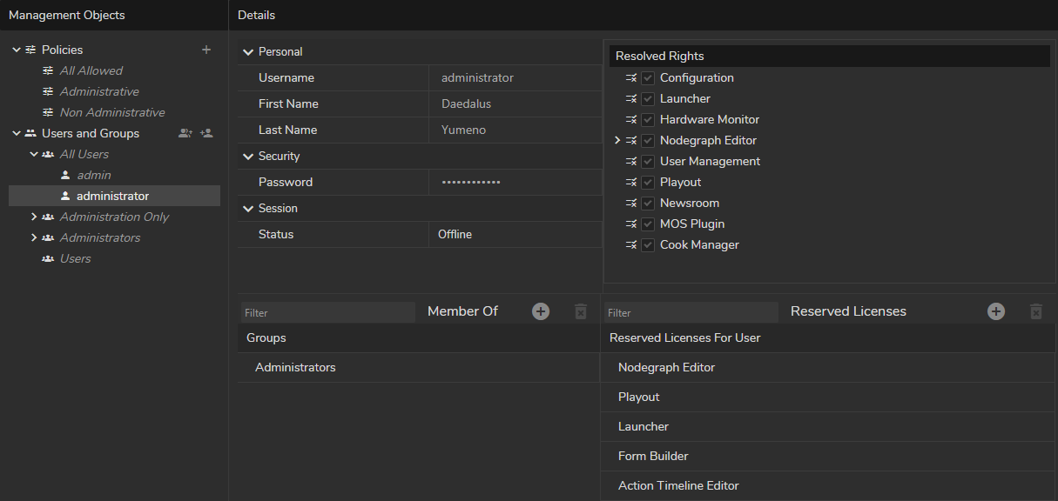Select the Form Builder reserved license
Screen dimensions: 1058x501
(653, 457)
